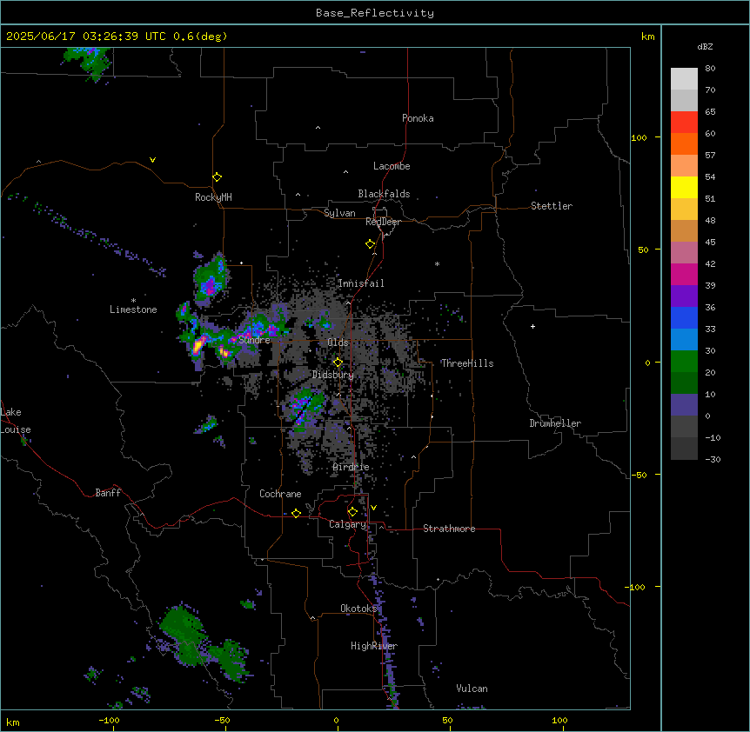Pick the magenta 39-42 dBZ legend swatch
This screenshot has height=732, width=750.
[684, 274]
